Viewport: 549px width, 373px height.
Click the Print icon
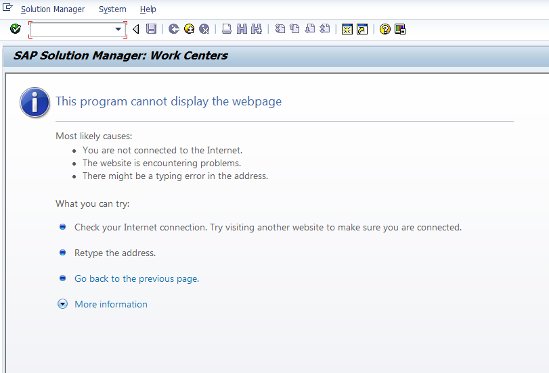(227, 29)
